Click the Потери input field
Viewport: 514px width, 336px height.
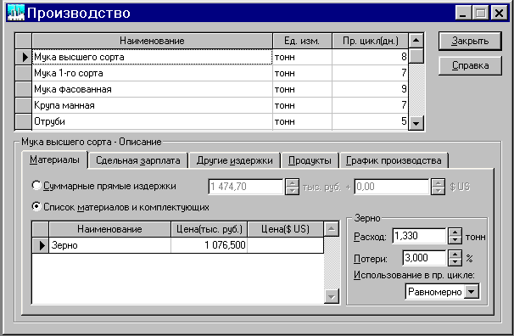point(424,258)
